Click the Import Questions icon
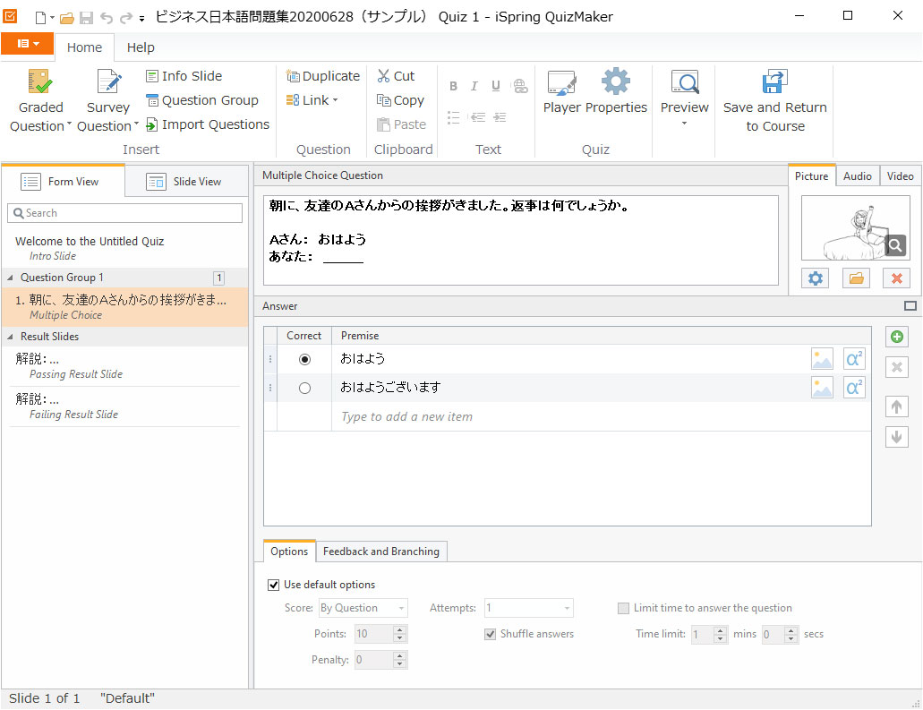This screenshot has height=710, width=923. pyautogui.click(x=152, y=125)
